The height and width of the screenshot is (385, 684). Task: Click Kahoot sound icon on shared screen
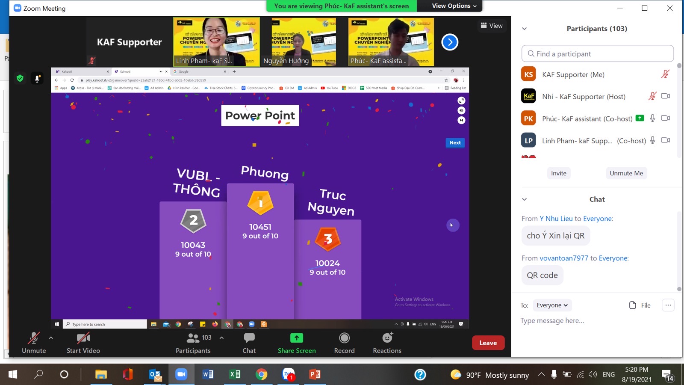[461, 110]
